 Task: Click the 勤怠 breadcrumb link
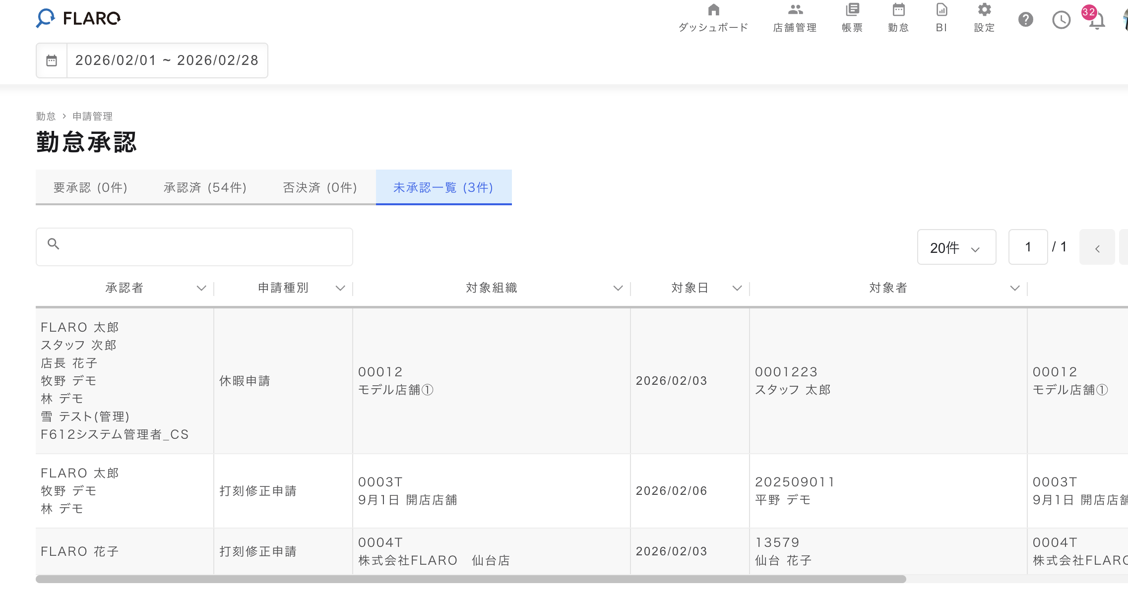coord(46,116)
